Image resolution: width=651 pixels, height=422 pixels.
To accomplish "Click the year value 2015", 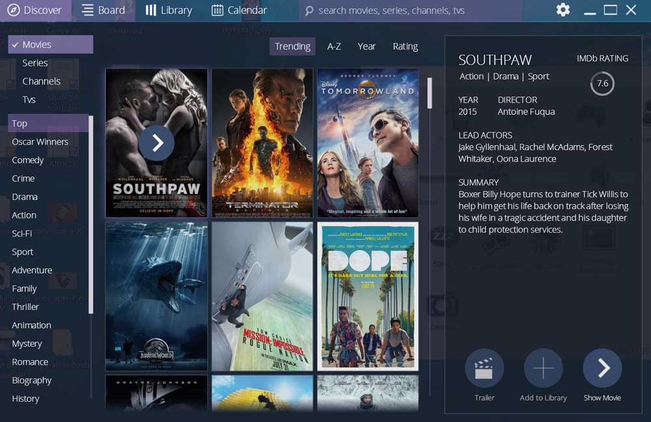I will [x=467, y=112].
